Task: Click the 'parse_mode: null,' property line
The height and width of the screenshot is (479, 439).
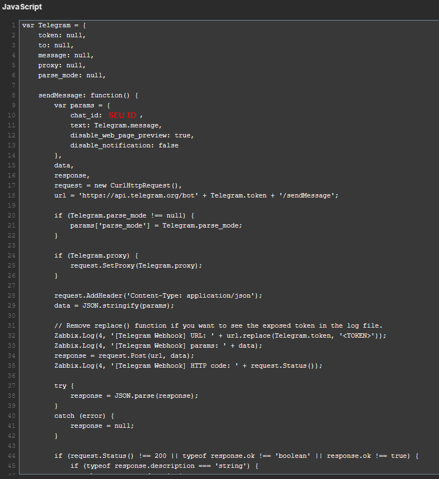Action: tap(72, 75)
